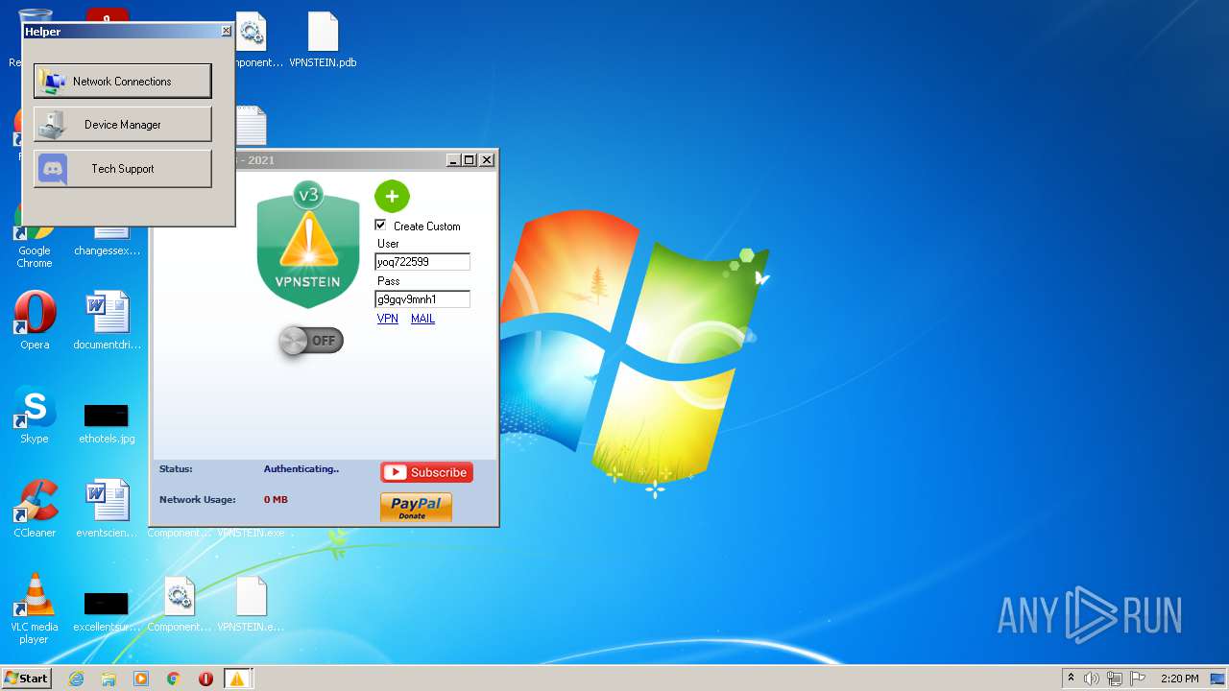Close the Helper window
Screen dimensions: 1229x691
227,31
